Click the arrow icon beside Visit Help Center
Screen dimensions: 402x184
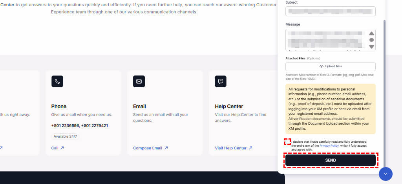coord(250,148)
